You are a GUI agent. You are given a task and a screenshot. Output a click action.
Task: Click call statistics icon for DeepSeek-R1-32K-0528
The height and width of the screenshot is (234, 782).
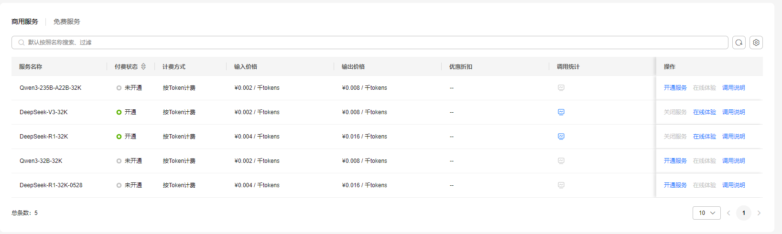click(561, 185)
